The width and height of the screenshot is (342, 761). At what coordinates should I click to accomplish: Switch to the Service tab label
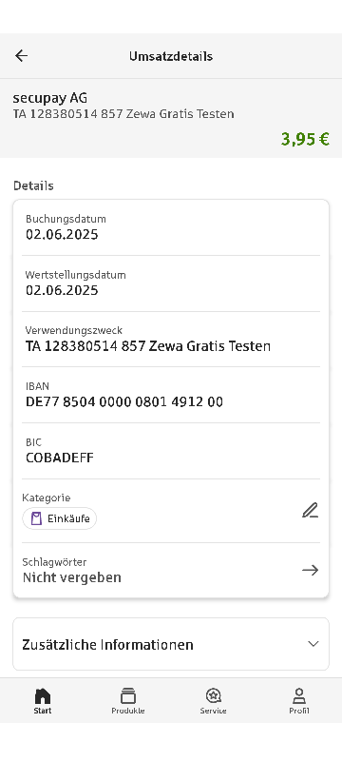(213, 711)
